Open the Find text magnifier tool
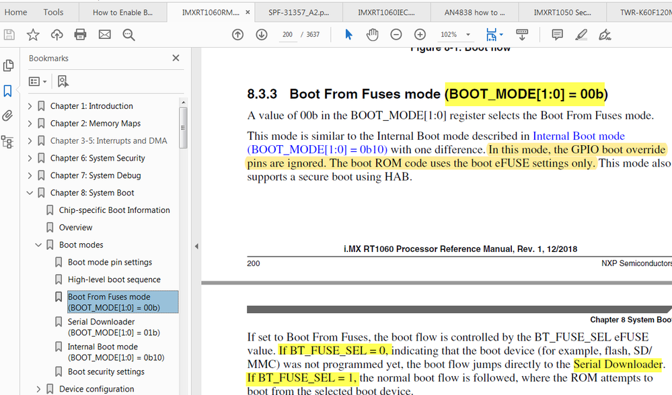The image size is (672, 395). pyautogui.click(x=128, y=35)
